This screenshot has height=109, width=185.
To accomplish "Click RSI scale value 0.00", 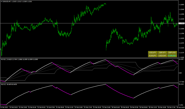I will 180,73.
